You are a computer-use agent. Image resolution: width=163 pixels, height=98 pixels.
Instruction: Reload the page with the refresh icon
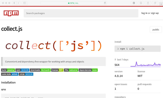click(105, 3)
